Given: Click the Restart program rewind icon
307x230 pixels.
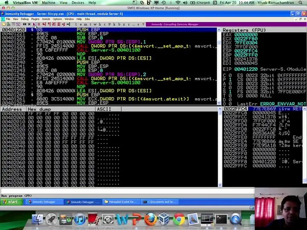Looking at the screenshot, I should (24, 24).
